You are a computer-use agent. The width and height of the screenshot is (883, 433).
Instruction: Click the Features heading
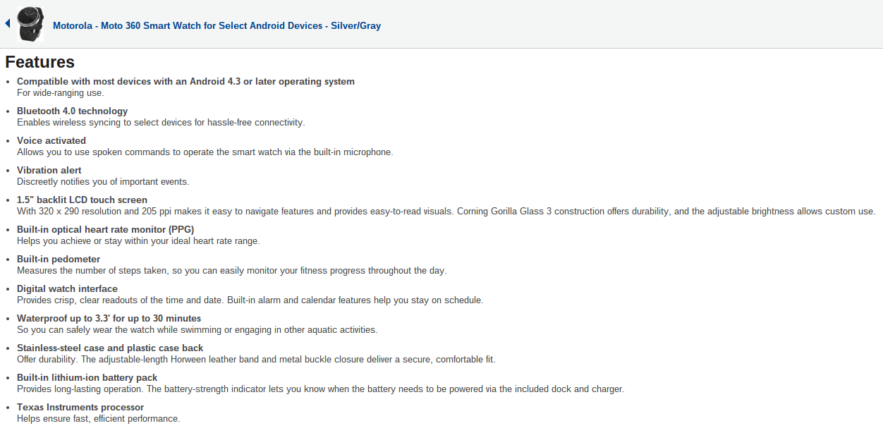40,62
